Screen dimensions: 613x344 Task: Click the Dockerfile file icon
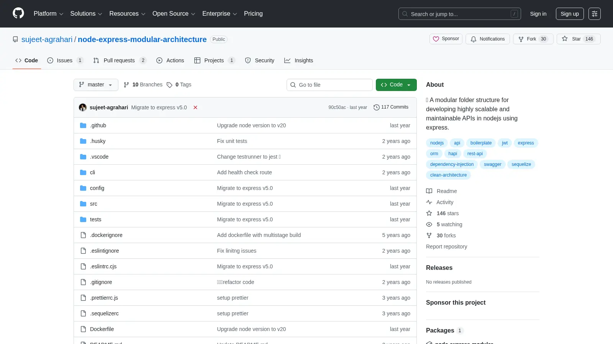[x=83, y=329]
